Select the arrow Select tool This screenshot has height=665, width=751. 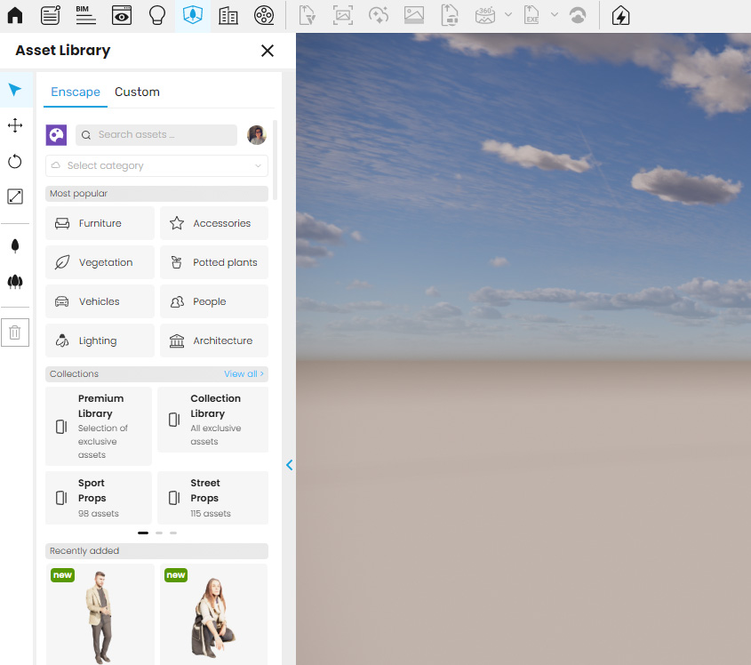pos(15,90)
